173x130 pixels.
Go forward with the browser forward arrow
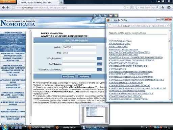point(8,7)
